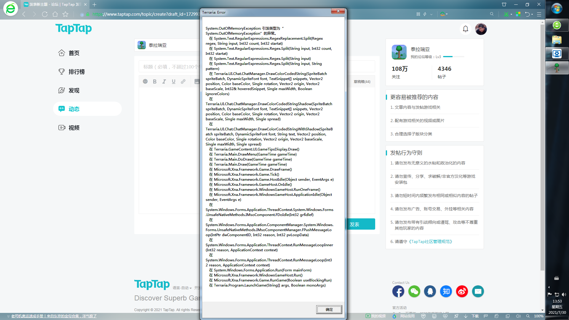Image resolution: width=569 pixels, height=320 pixels.
Task: Expand the scissors tool dropdown arrow
Action: tap(511, 14)
